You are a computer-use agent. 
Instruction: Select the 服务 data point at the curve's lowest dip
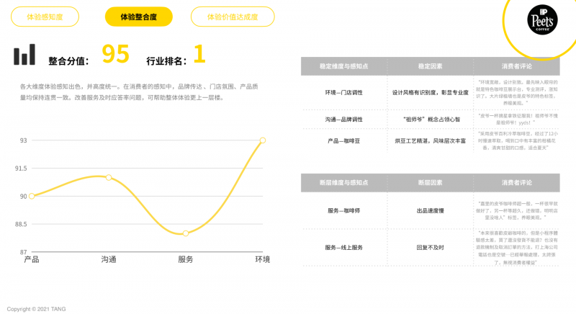point(186,233)
